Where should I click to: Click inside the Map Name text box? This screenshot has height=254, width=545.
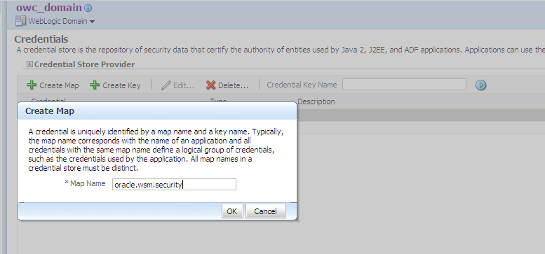(174, 184)
